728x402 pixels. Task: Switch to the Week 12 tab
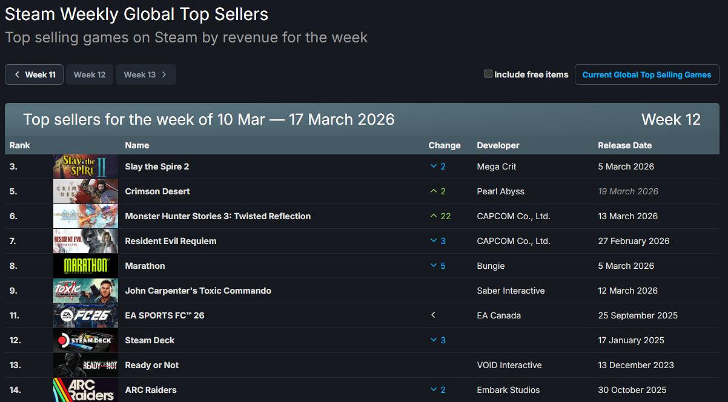[90, 74]
